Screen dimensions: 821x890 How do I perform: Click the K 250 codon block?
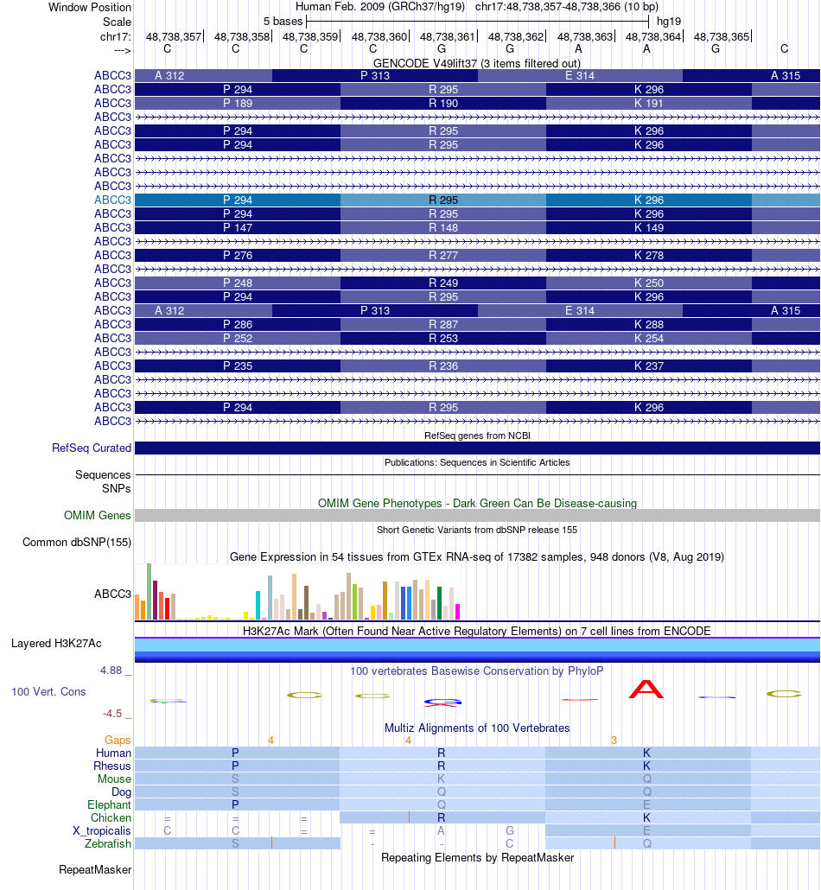[648, 283]
